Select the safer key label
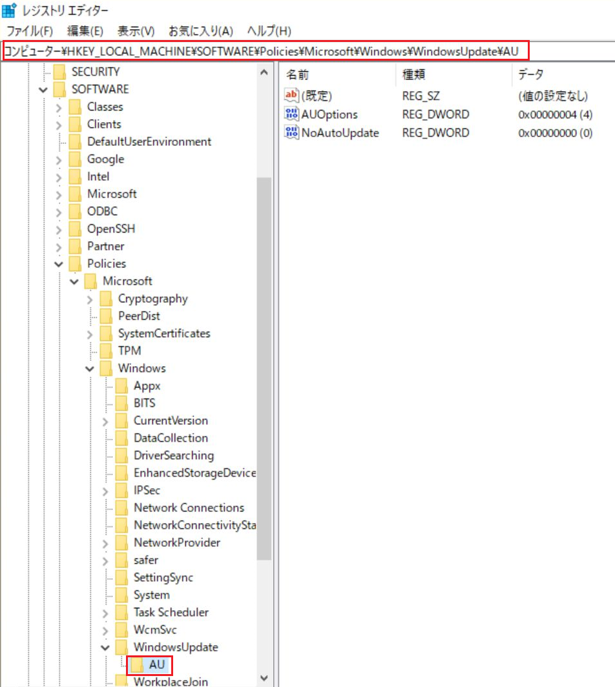 pyautogui.click(x=146, y=560)
